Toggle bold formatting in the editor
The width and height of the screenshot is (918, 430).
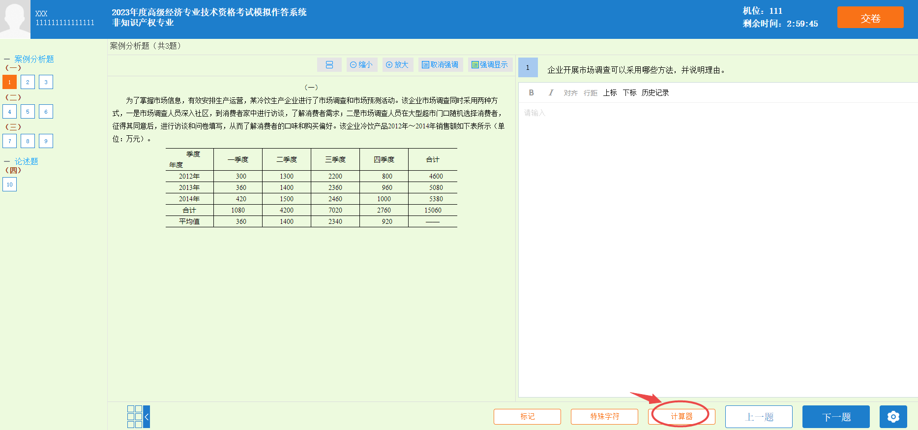click(x=531, y=93)
